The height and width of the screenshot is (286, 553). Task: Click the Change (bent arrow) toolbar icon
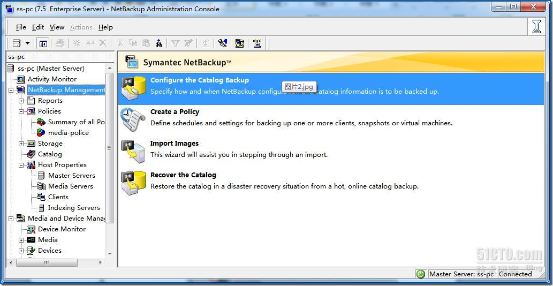(x=90, y=43)
